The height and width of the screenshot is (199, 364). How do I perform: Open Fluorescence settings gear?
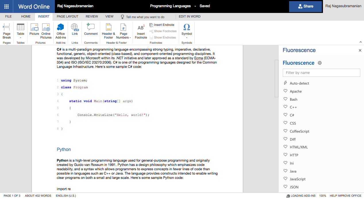(x=320, y=63)
